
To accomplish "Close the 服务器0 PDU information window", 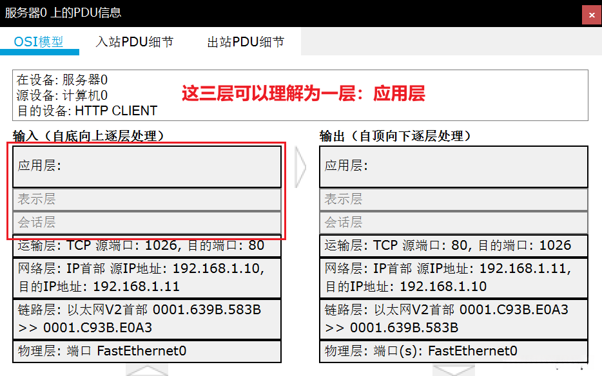I will coord(591,15).
